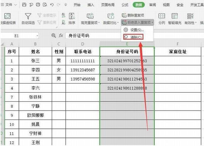This screenshot has width=204, height=146.
Task: Click the 智能填充 smart fill icon
Action: [174, 16]
